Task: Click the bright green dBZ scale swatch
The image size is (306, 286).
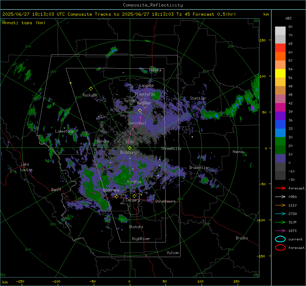Action: 280,141
